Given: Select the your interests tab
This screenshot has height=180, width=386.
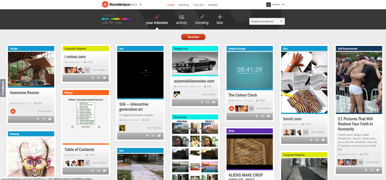Looking at the screenshot, I should (x=157, y=20).
